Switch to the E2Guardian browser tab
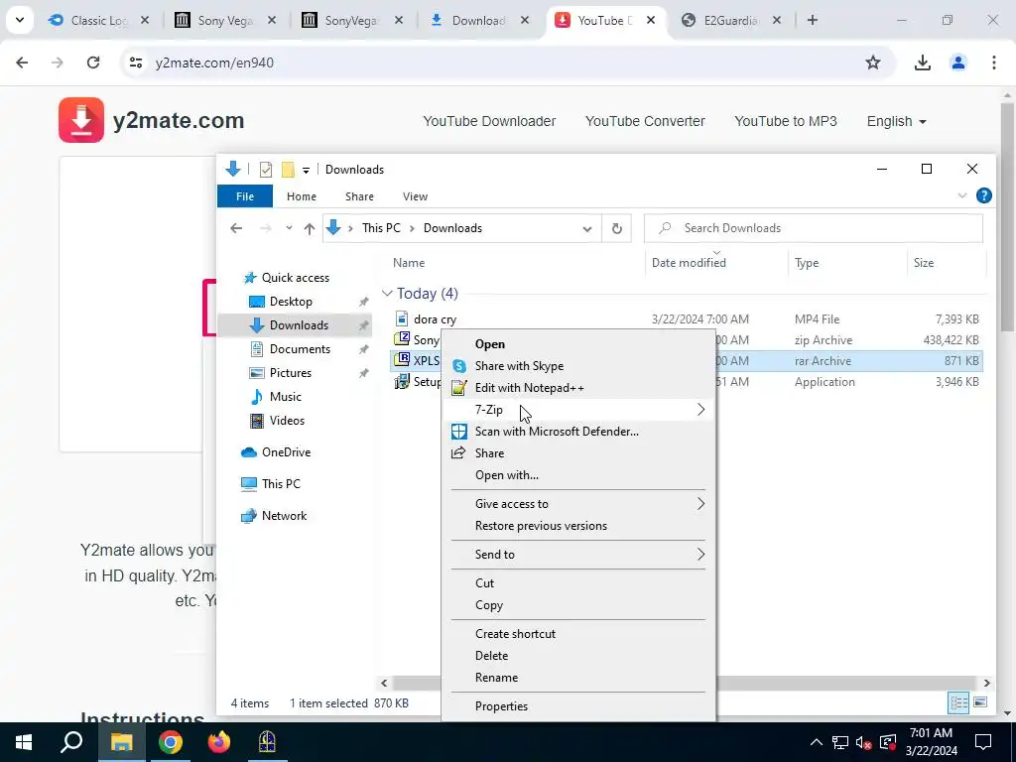This screenshot has width=1016, height=762. (730, 21)
